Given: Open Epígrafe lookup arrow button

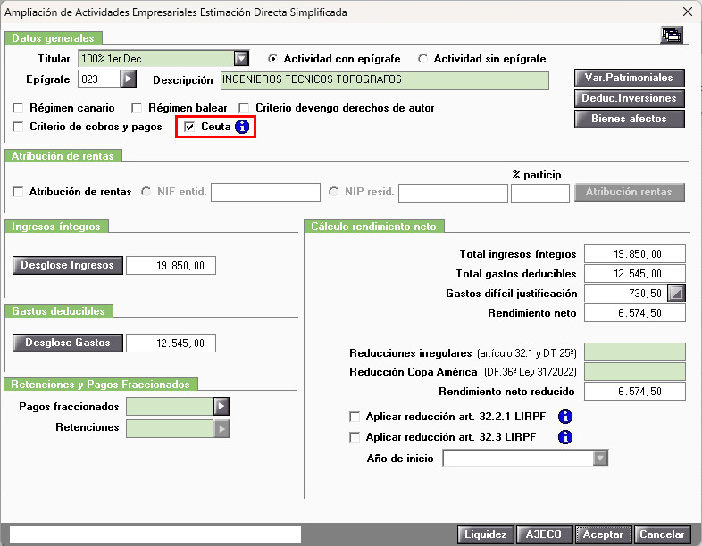Looking at the screenshot, I should [x=129, y=79].
